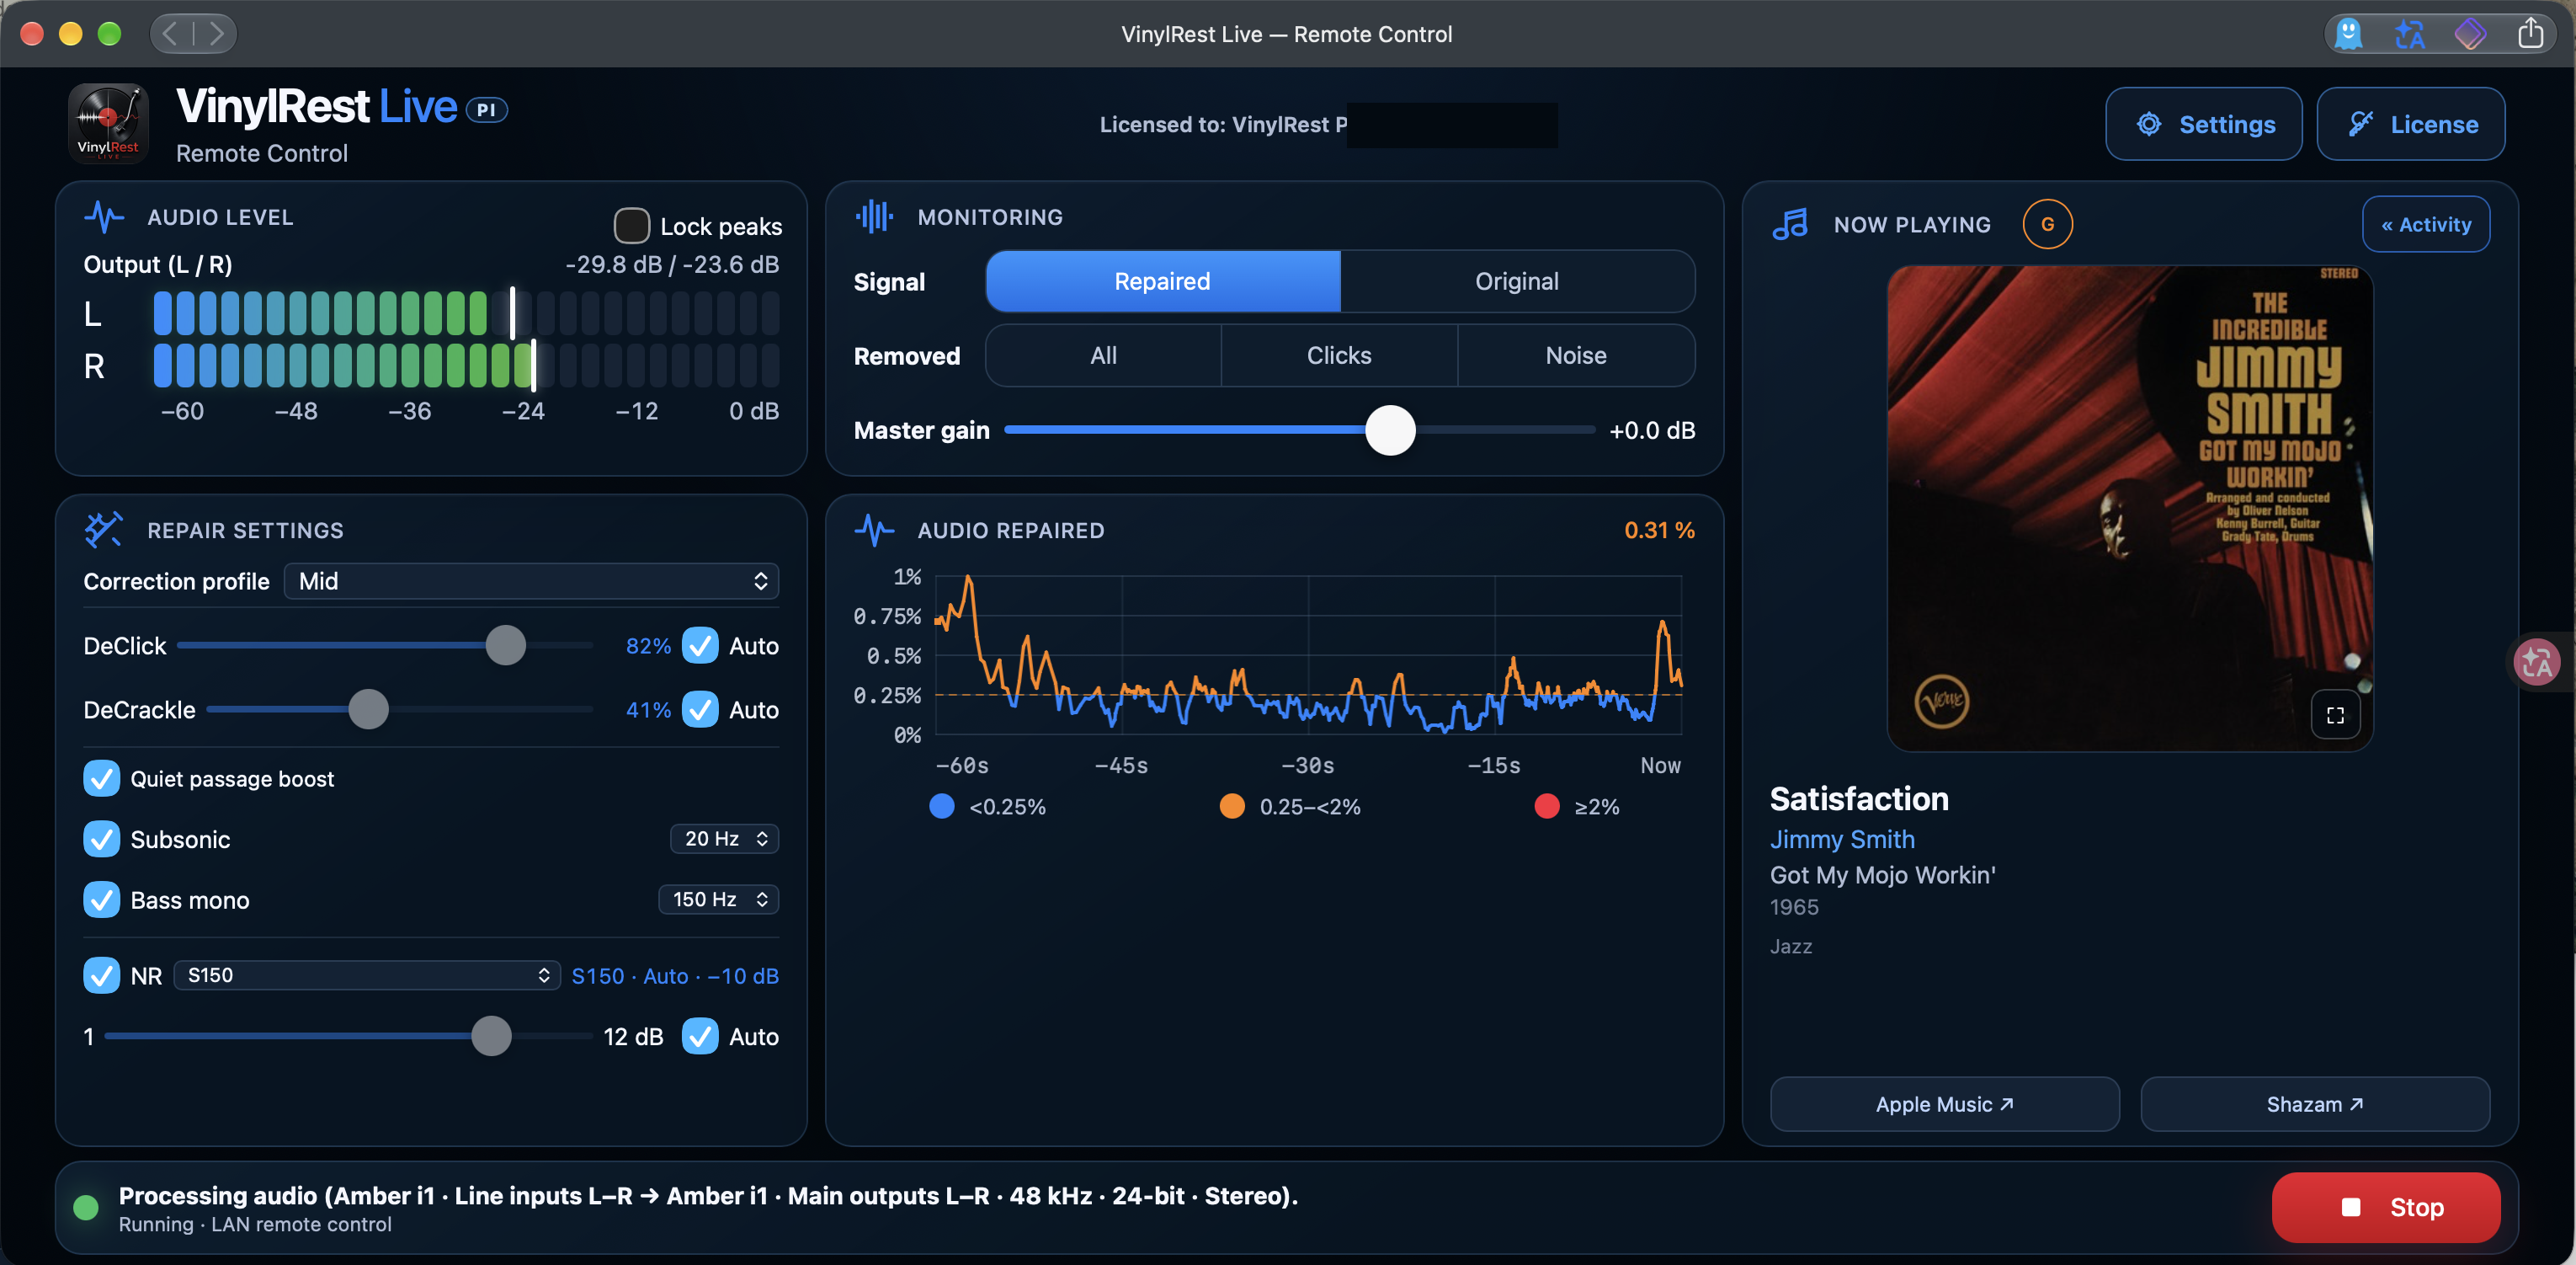Image resolution: width=2576 pixels, height=1265 pixels.
Task: Click the red ≥2% legend dot
Action: 1546,807
